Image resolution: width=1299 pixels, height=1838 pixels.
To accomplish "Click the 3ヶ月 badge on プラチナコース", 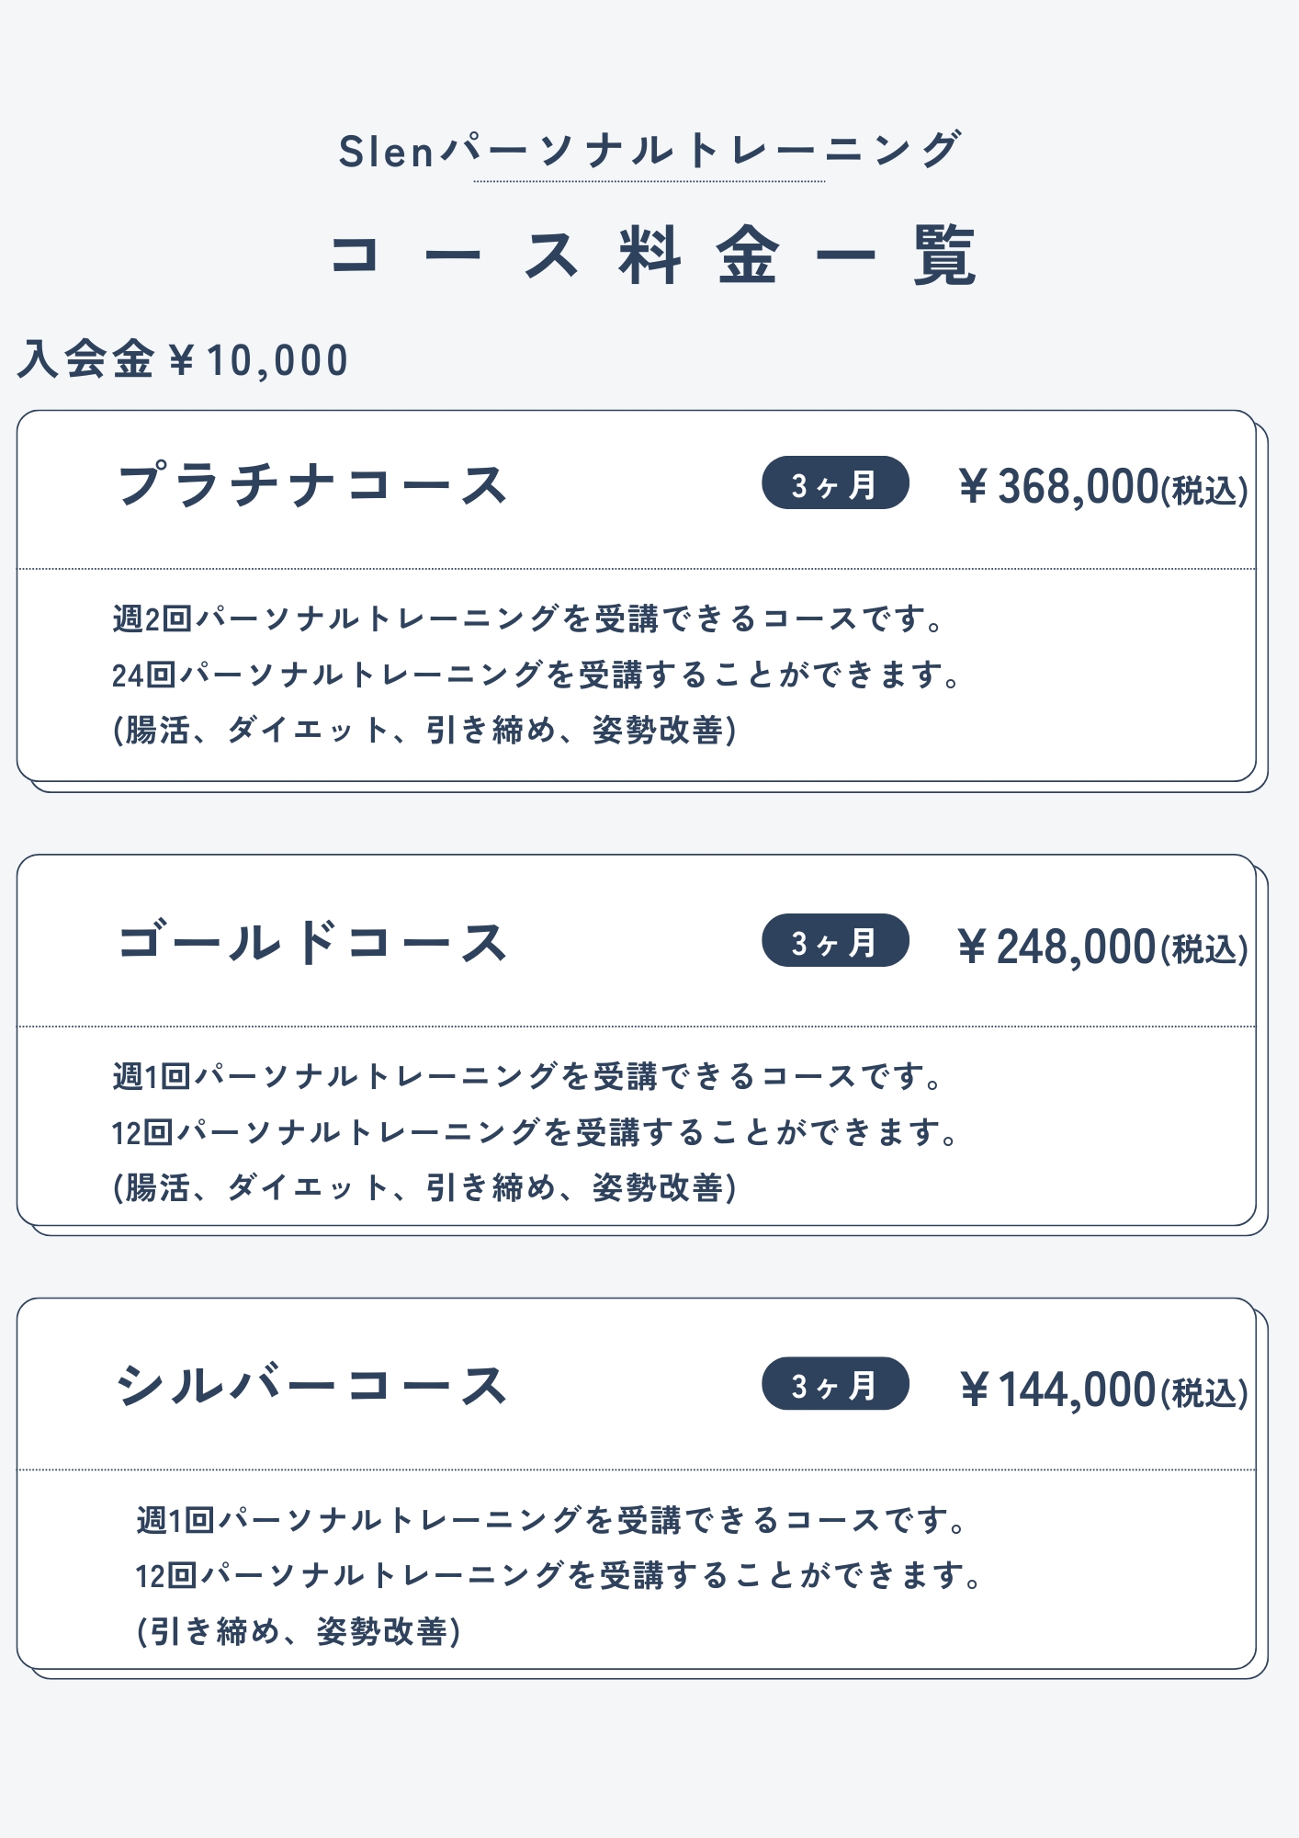I will [x=834, y=483].
